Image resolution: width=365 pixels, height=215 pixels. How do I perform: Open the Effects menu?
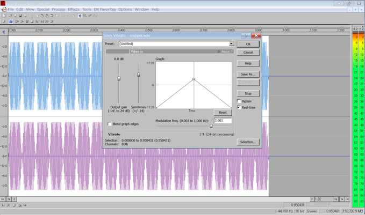(x=74, y=9)
